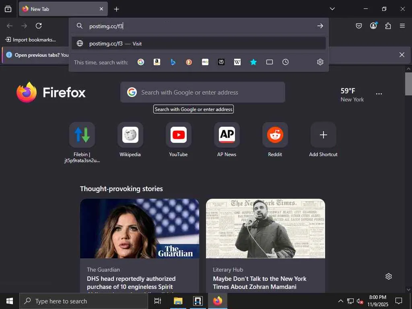
Task: Open the weather widget three-dot menu
Action: click(x=379, y=94)
